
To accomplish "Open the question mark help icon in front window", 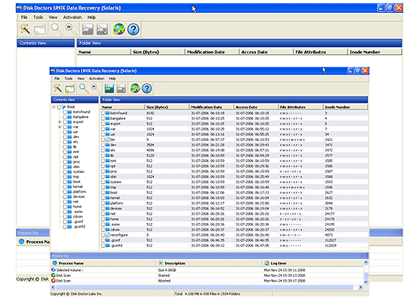I will [x=146, y=88].
